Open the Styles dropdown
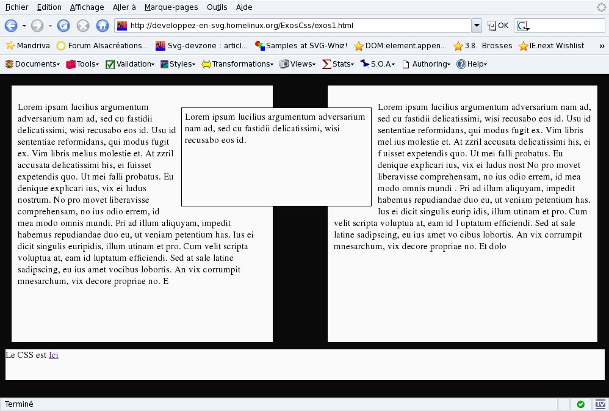This screenshot has width=609, height=411. point(194,65)
